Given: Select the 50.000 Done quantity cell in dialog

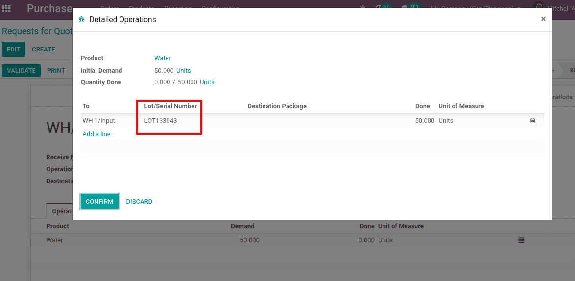Looking at the screenshot, I should (425, 121).
